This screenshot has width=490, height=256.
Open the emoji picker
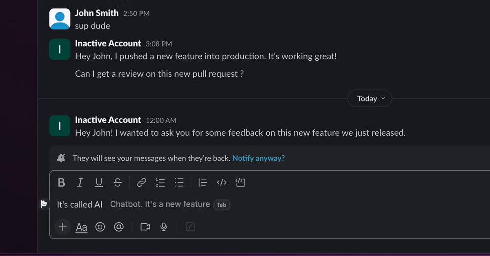pyautogui.click(x=100, y=227)
